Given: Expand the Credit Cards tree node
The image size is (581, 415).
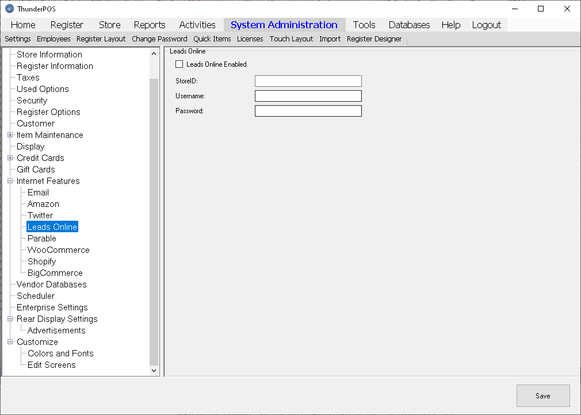Looking at the screenshot, I should [10, 158].
